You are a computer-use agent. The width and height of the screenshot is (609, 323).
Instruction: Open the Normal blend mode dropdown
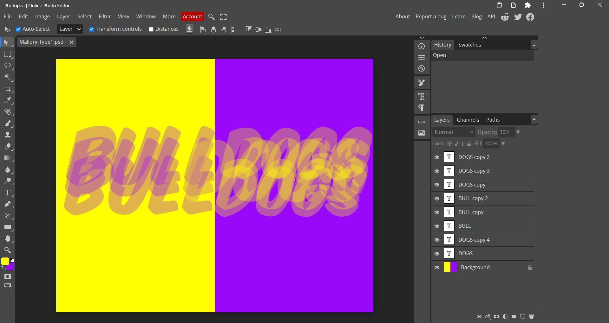[x=454, y=132]
